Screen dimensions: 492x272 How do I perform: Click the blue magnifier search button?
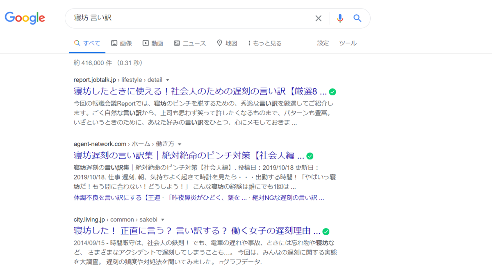pyautogui.click(x=358, y=18)
